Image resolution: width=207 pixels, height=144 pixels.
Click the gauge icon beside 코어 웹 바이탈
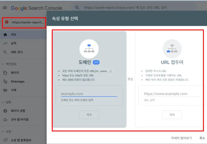click(x=5, y=120)
